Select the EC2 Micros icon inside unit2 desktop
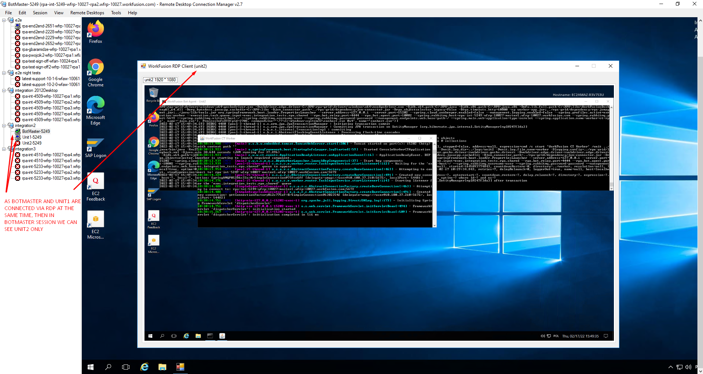 [x=154, y=244]
